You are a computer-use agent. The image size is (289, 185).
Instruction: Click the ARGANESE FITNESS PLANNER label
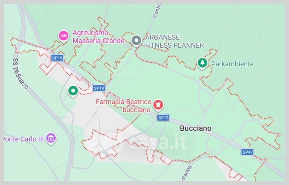[174, 41]
